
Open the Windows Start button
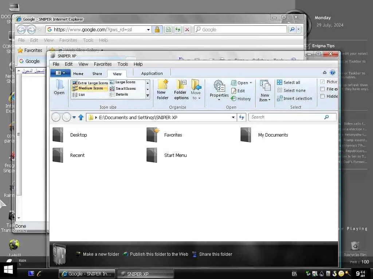coord(8,270)
